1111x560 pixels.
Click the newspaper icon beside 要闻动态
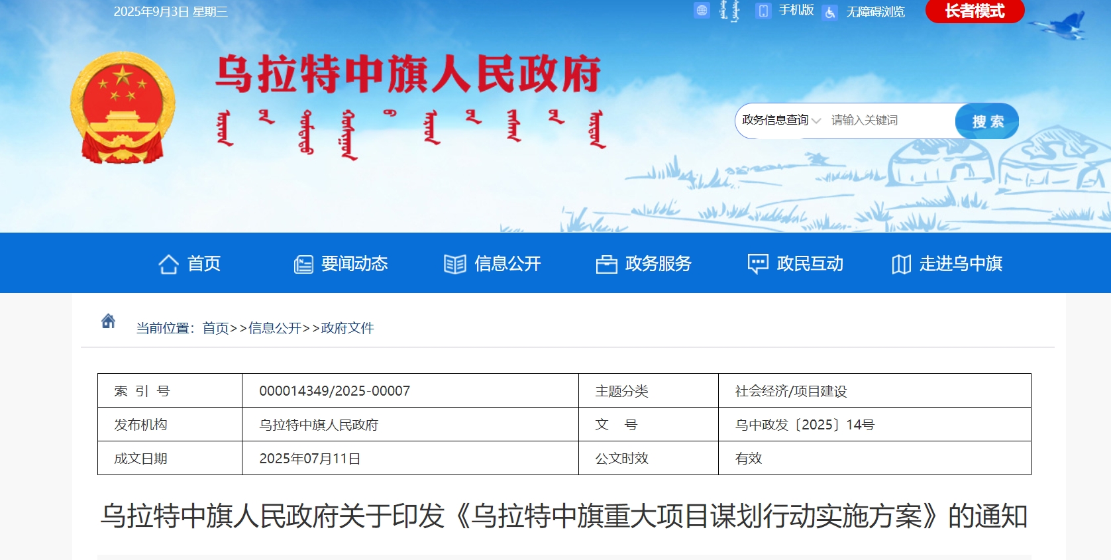(303, 264)
